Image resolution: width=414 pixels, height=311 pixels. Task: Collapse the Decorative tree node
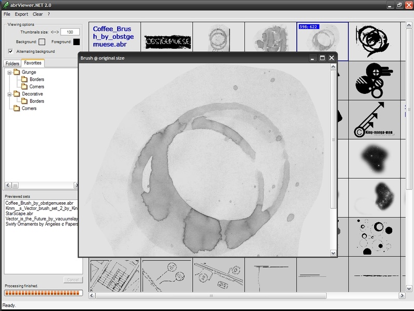9,94
